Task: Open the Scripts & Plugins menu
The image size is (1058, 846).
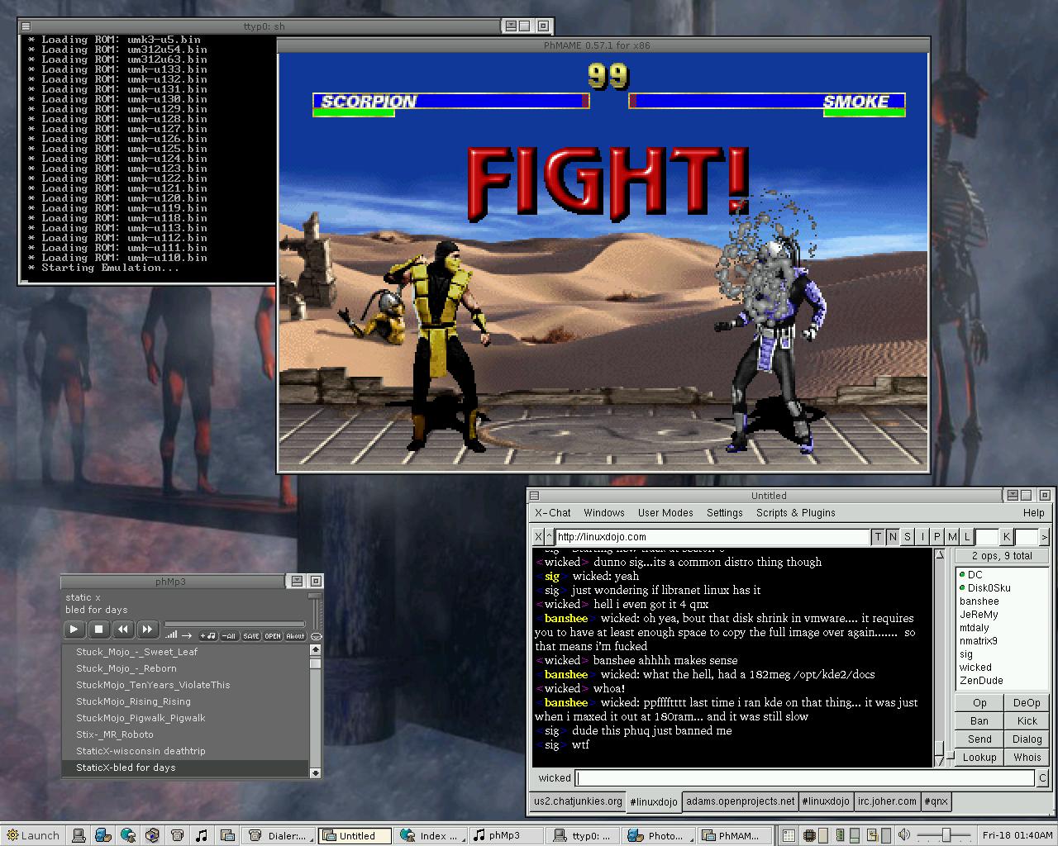Action: (796, 513)
